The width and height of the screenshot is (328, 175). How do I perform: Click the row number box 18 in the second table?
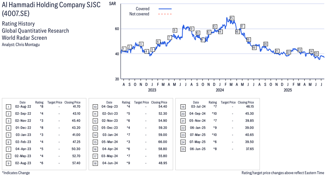95,163
